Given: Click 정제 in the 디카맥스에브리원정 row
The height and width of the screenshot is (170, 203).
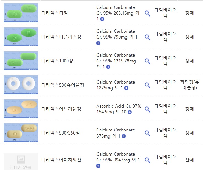Looking at the screenshot, I should click(x=190, y=109).
